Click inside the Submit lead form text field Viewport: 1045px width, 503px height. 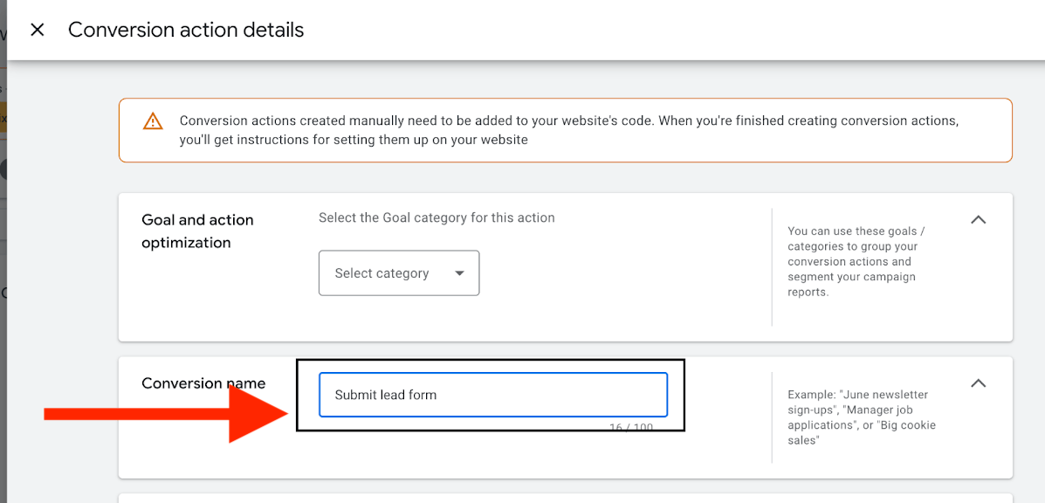point(492,394)
